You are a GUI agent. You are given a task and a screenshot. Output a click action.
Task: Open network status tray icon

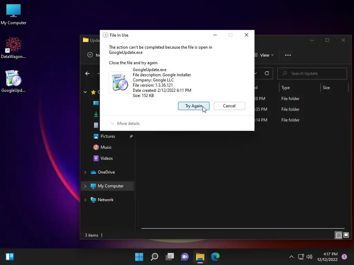coord(301,257)
